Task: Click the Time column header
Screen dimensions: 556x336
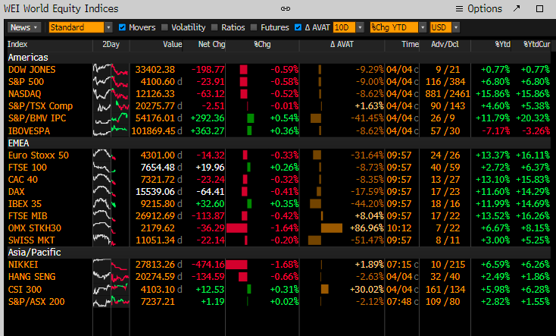Action: (411, 45)
